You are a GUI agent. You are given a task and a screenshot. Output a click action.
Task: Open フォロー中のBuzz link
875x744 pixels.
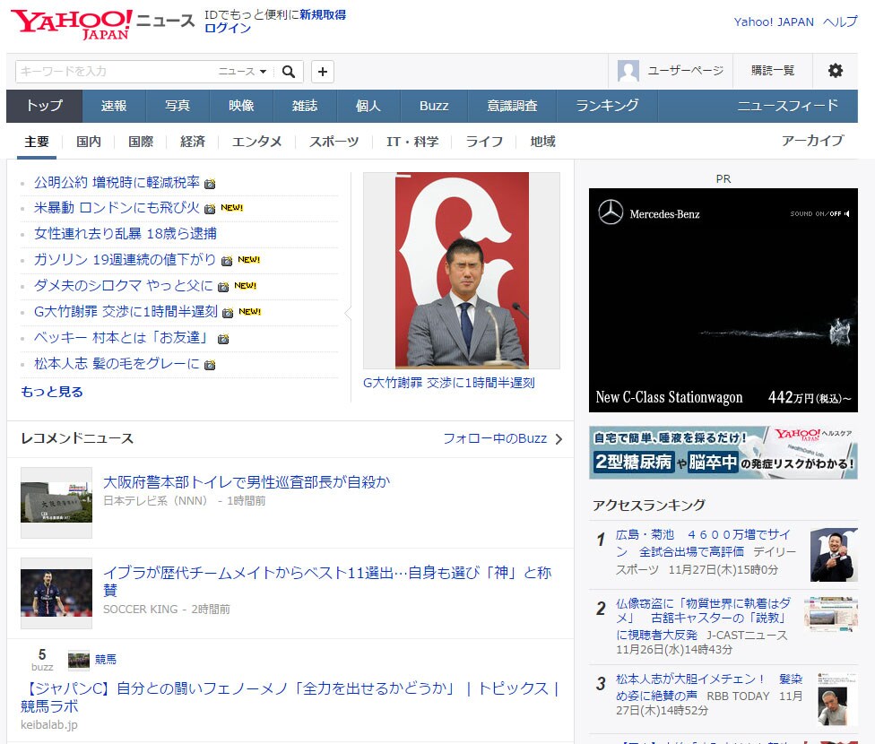[495, 438]
